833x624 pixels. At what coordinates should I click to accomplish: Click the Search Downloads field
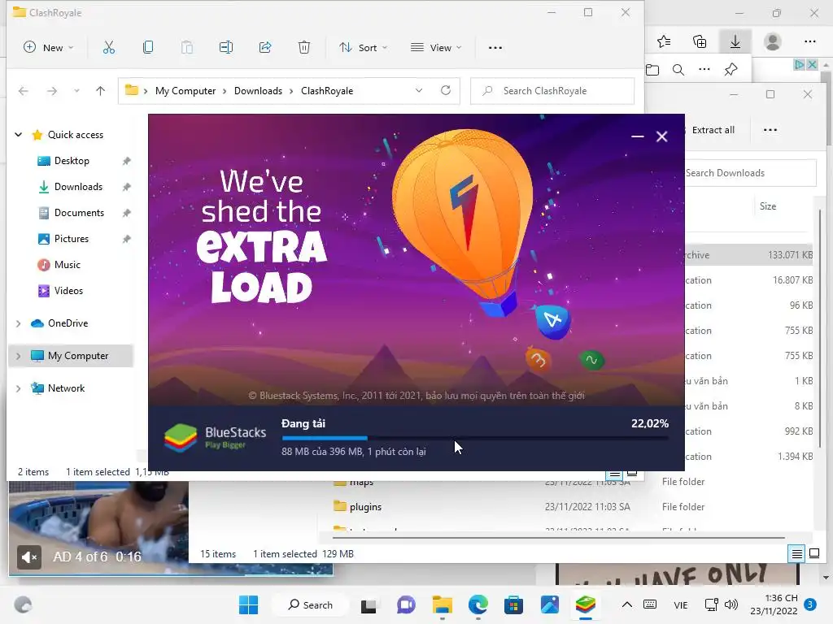pos(749,173)
